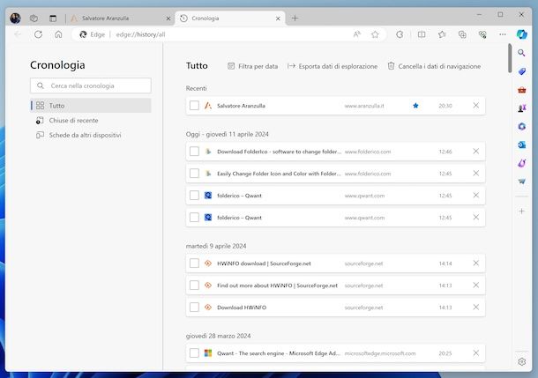This screenshot has height=378, width=538.
Task: Open sidebar Outlook icon
Action: click(521, 145)
